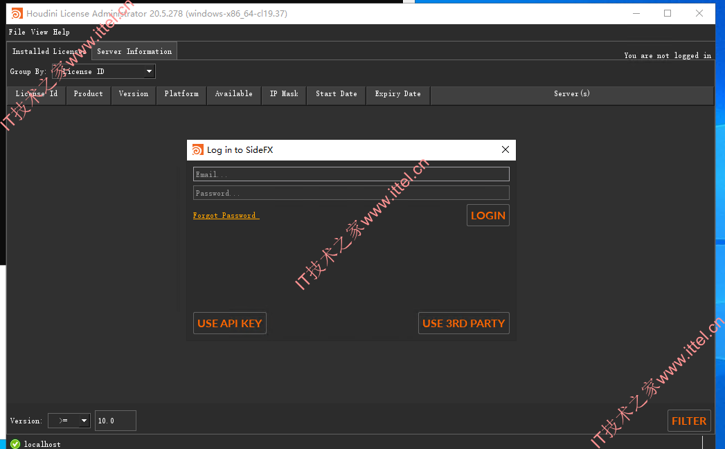This screenshot has height=449, width=725.
Task: Click the localhost green check status icon
Action: pos(15,444)
